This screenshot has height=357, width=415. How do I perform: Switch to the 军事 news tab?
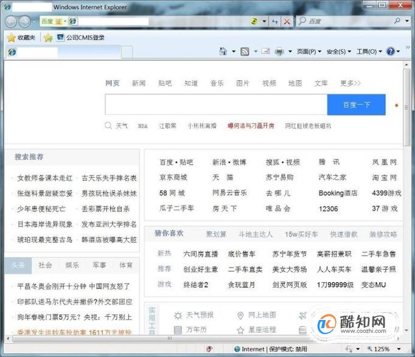(99, 265)
